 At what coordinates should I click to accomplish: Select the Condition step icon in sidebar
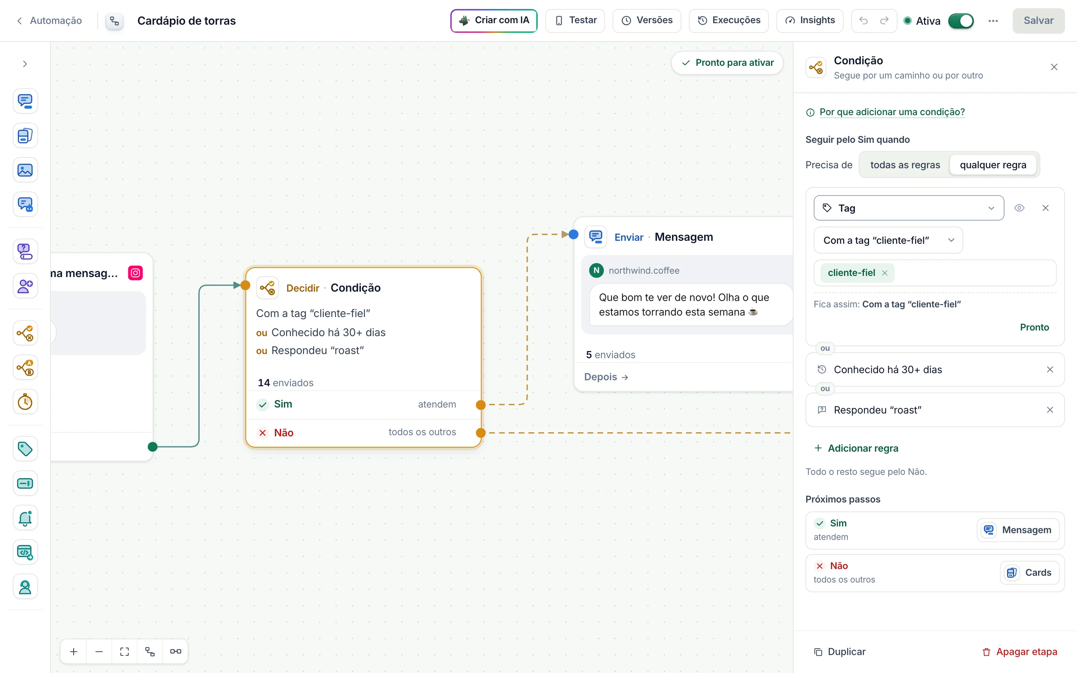click(x=25, y=333)
